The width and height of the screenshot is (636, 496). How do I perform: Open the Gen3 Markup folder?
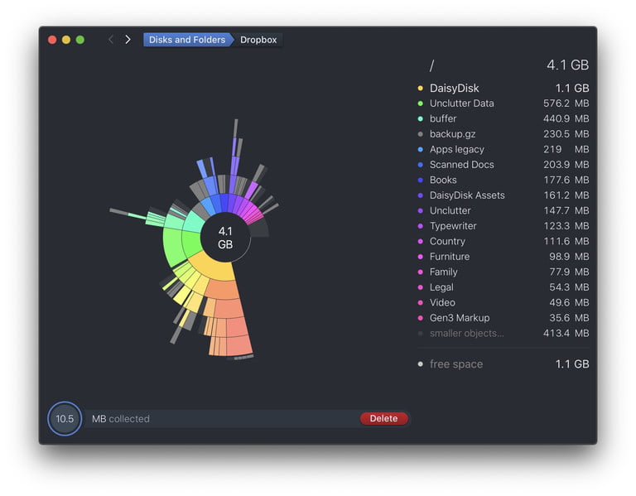pos(459,318)
